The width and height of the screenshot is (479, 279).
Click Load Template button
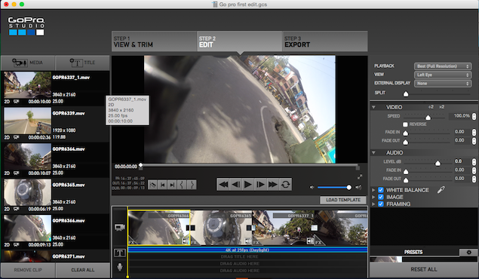point(343,200)
